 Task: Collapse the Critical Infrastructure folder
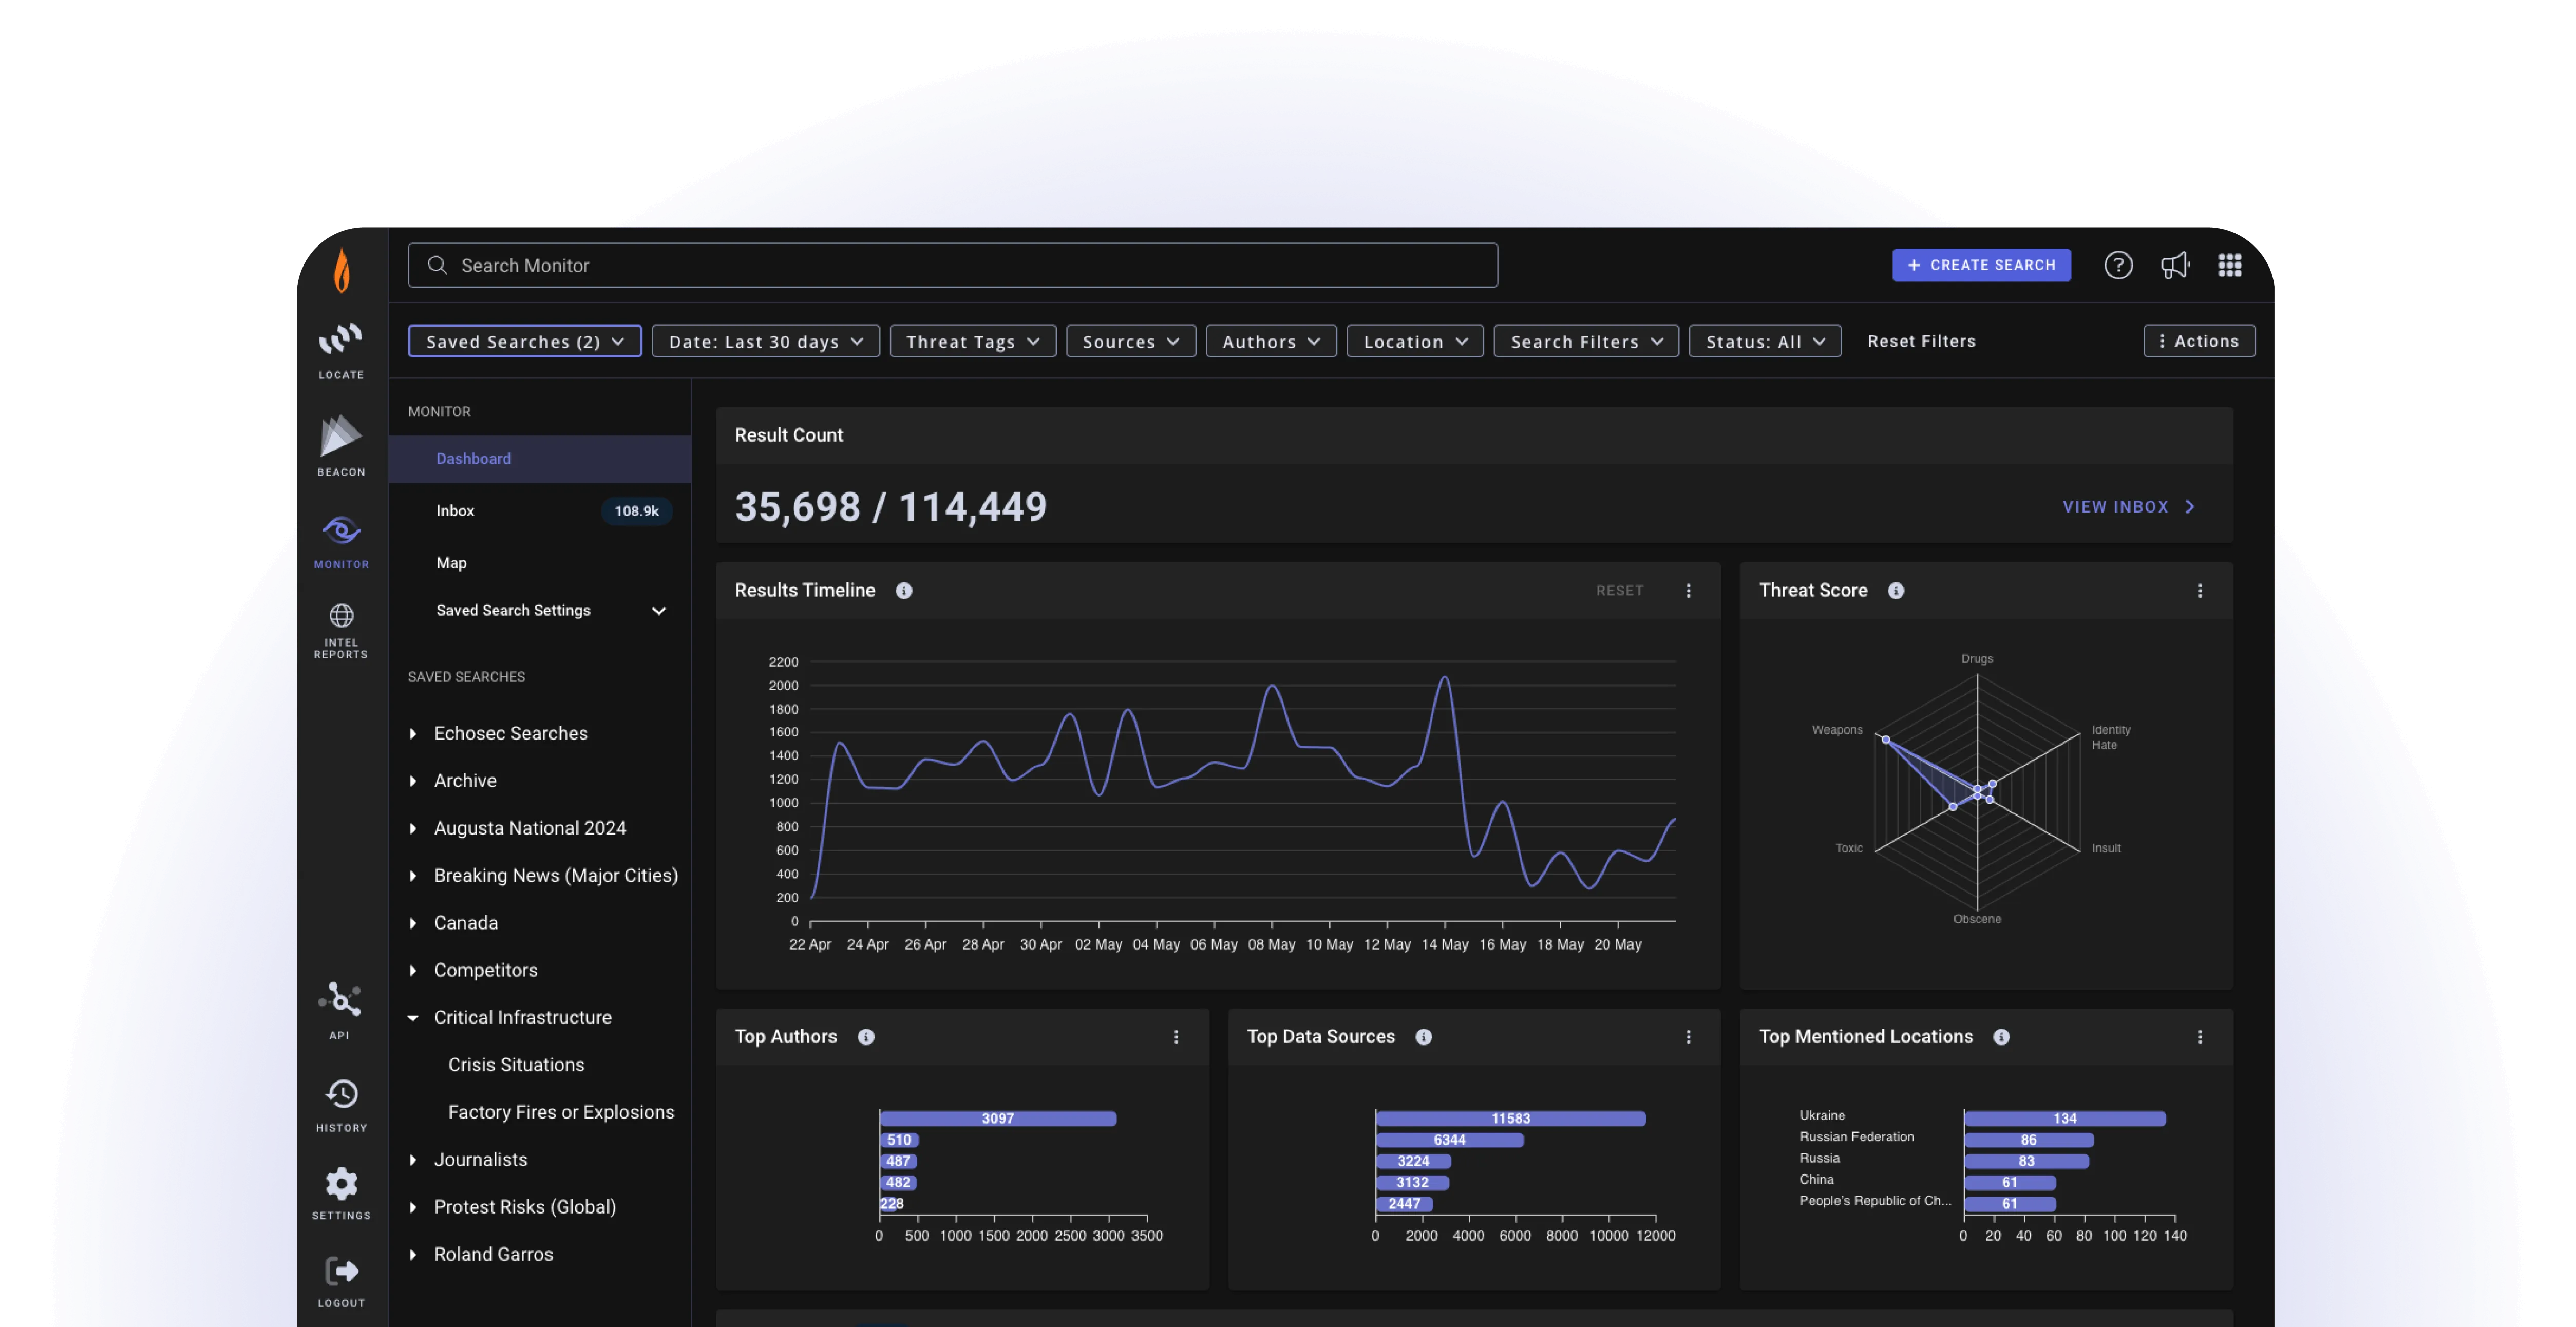[x=413, y=1018]
